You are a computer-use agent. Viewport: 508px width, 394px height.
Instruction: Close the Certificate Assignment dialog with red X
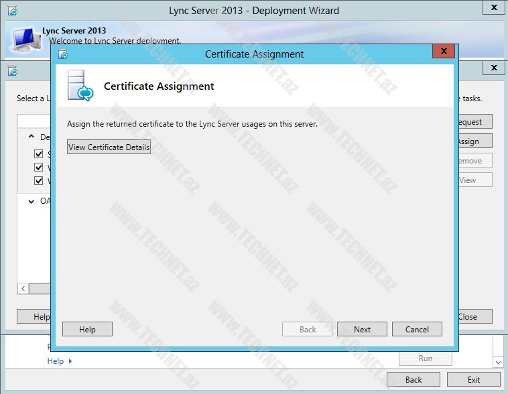tap(443, 53)
